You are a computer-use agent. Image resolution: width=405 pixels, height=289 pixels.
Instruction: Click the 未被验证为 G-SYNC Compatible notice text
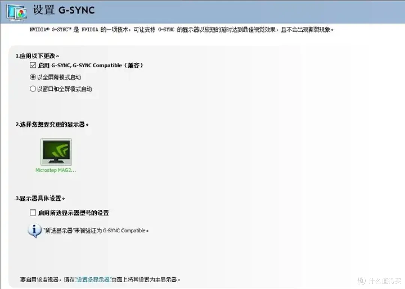96,231
